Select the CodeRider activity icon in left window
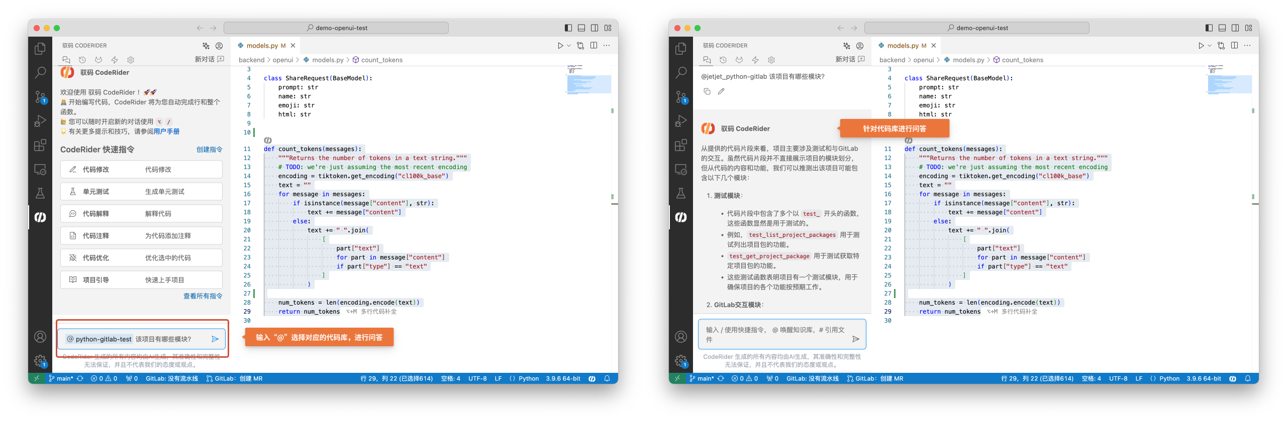This screenshot has height=421, width=1287. click(x=40, y=217)
